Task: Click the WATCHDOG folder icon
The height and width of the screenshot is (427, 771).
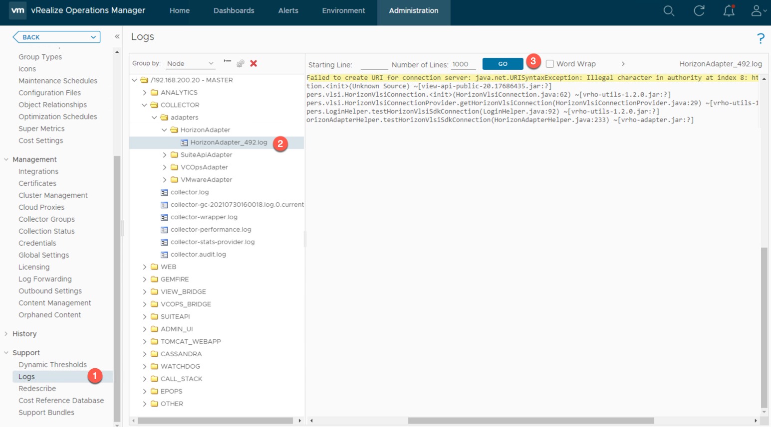Action: [x=154, y=367]
